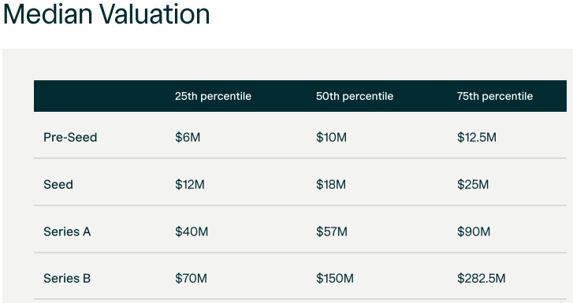The width and height of the screenshot is (573, 303).
Task: Click the Series B row label
Action: point(67,279)
